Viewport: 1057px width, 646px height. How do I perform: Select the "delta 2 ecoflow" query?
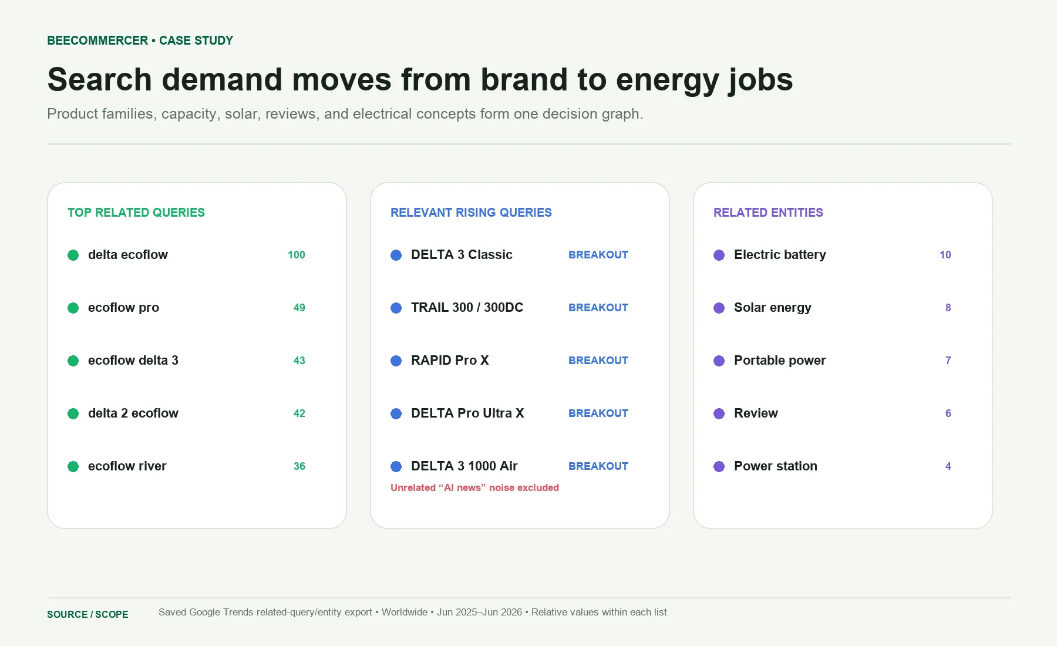133,413
